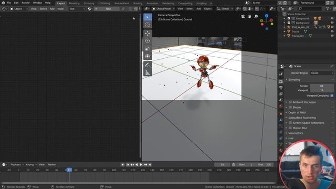Play animation forward
336x189 pixels.
click(x=141, y=164)
